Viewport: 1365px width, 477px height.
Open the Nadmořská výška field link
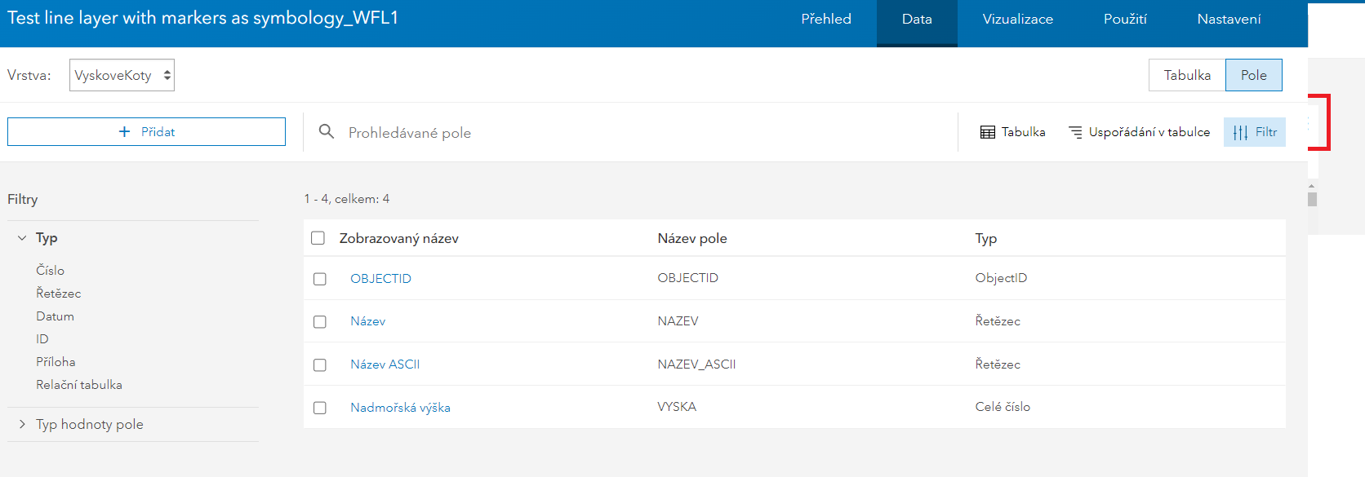tap(400, 408)
